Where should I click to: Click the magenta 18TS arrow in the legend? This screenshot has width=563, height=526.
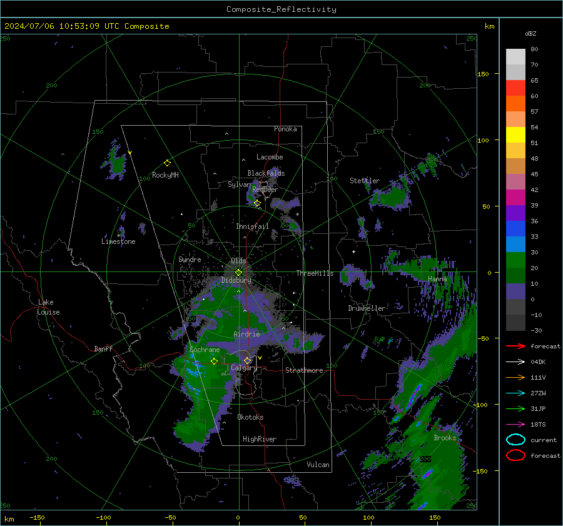click(515, 425)
